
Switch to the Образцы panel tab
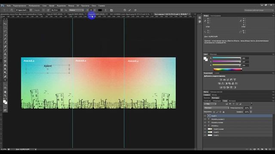(213, 54)
